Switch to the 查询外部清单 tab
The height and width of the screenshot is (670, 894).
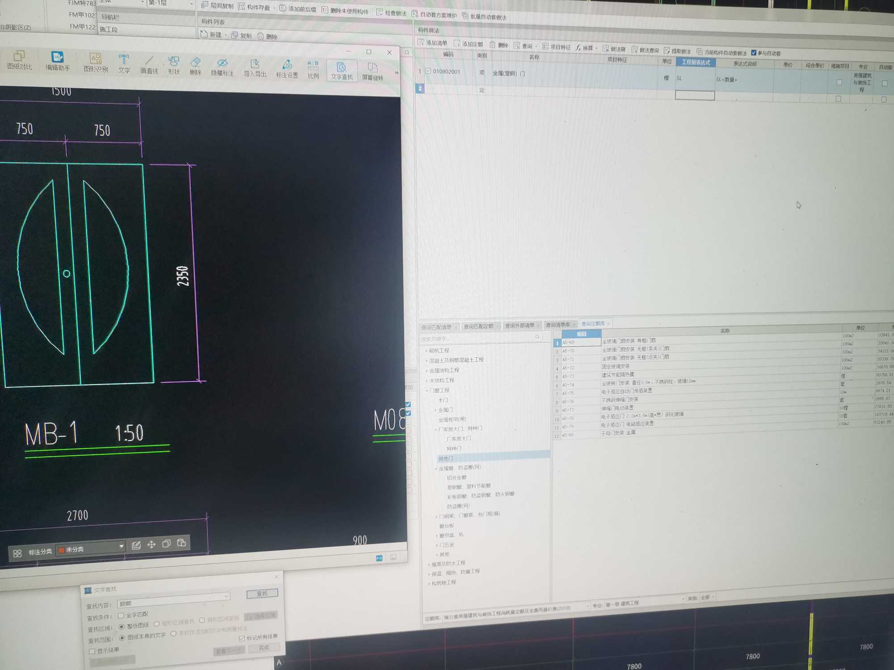coord(519,326)
